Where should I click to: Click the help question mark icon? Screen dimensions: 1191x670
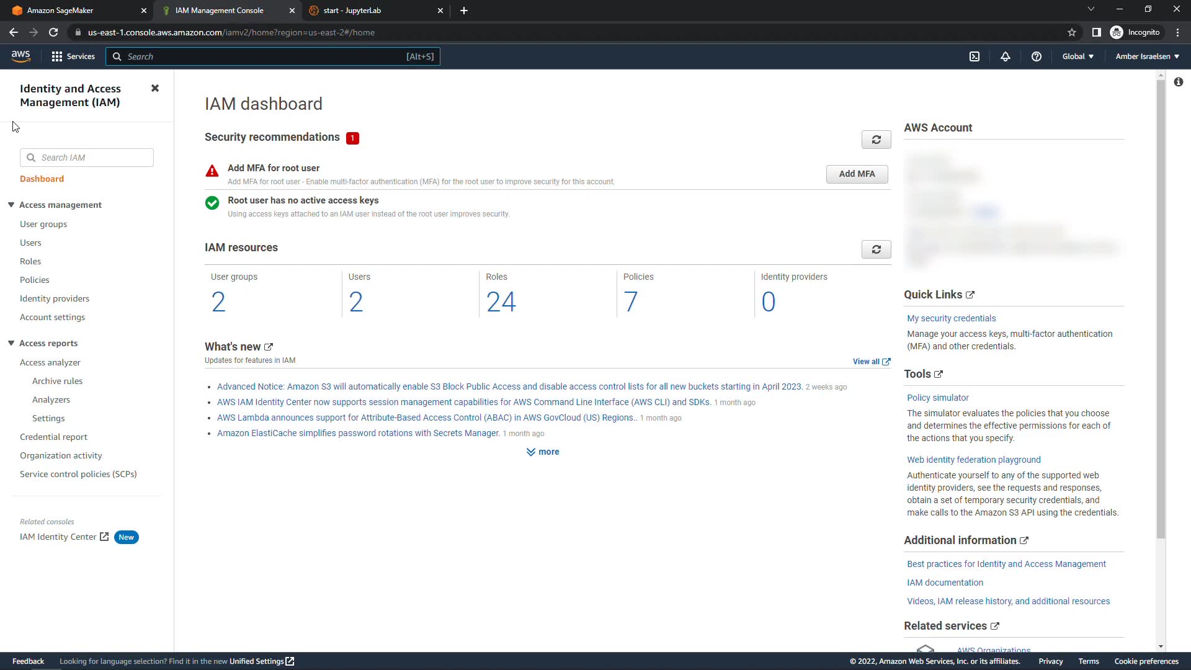[1036, 56]
